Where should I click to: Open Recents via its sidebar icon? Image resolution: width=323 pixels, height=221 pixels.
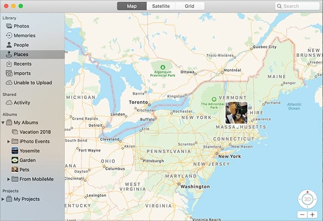(9, 64)
